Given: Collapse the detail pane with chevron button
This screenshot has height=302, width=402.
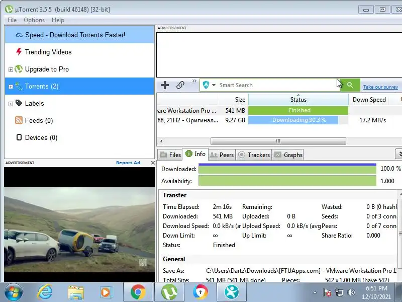Looking at the screenshot, I should 399,154.
